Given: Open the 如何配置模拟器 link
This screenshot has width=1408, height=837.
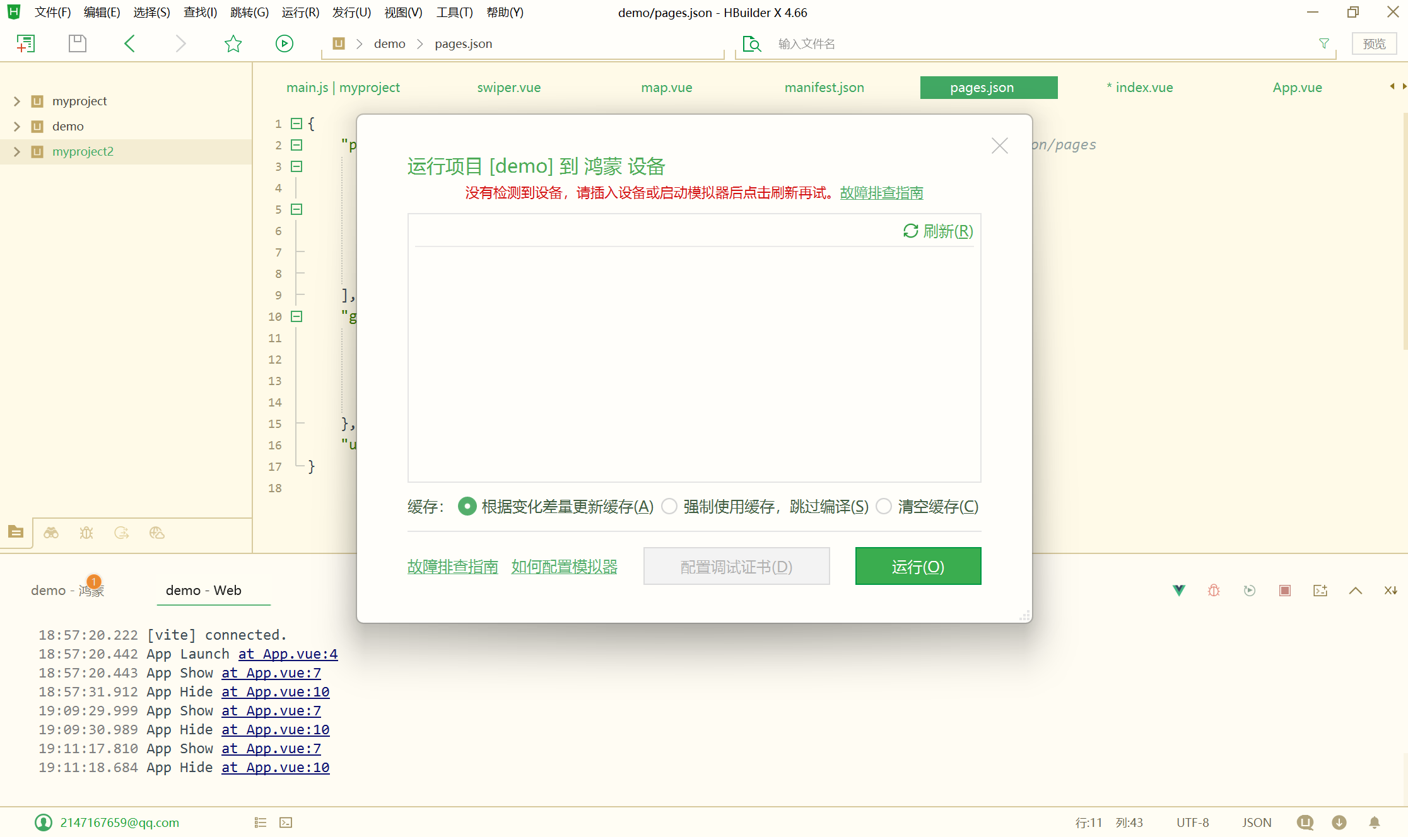Looking at the screenshot, I should click(564, 567).
